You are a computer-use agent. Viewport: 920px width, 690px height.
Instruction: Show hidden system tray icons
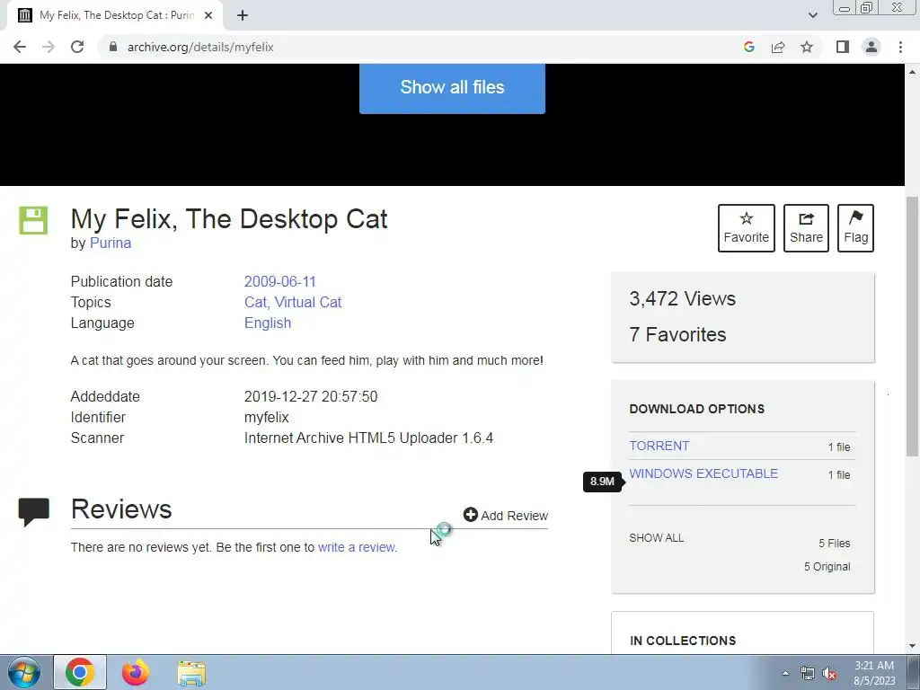pos(785,673)
